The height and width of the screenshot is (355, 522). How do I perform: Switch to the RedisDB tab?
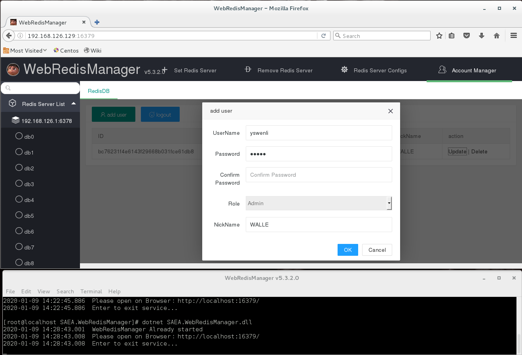[99, 91]
